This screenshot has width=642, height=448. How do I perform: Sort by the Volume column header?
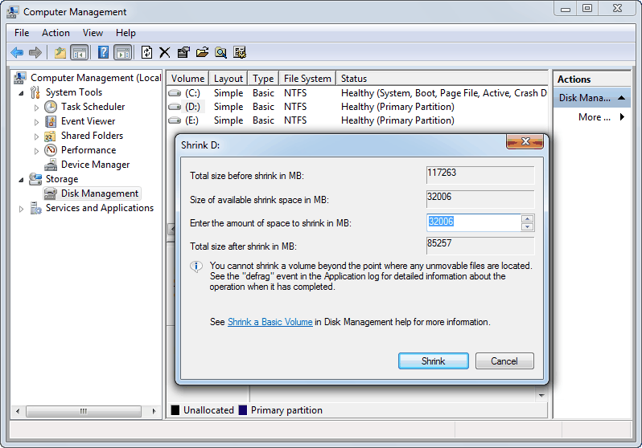(187, 79)
